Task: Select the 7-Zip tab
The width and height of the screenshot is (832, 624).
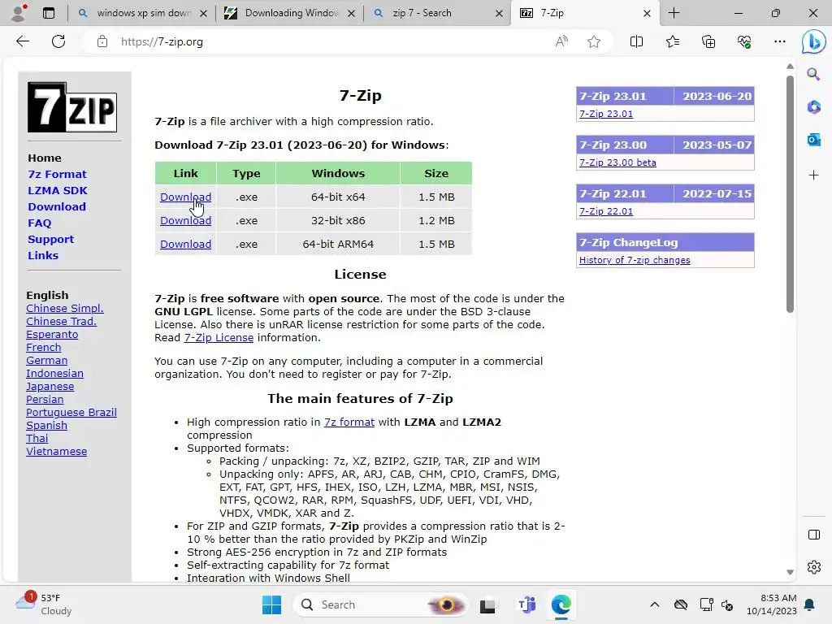Action: pyautogui.click(x=583, y=13)
